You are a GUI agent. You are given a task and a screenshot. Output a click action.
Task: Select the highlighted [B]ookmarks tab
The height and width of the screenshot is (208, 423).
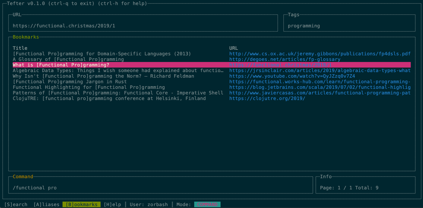[x=81, y=205]
